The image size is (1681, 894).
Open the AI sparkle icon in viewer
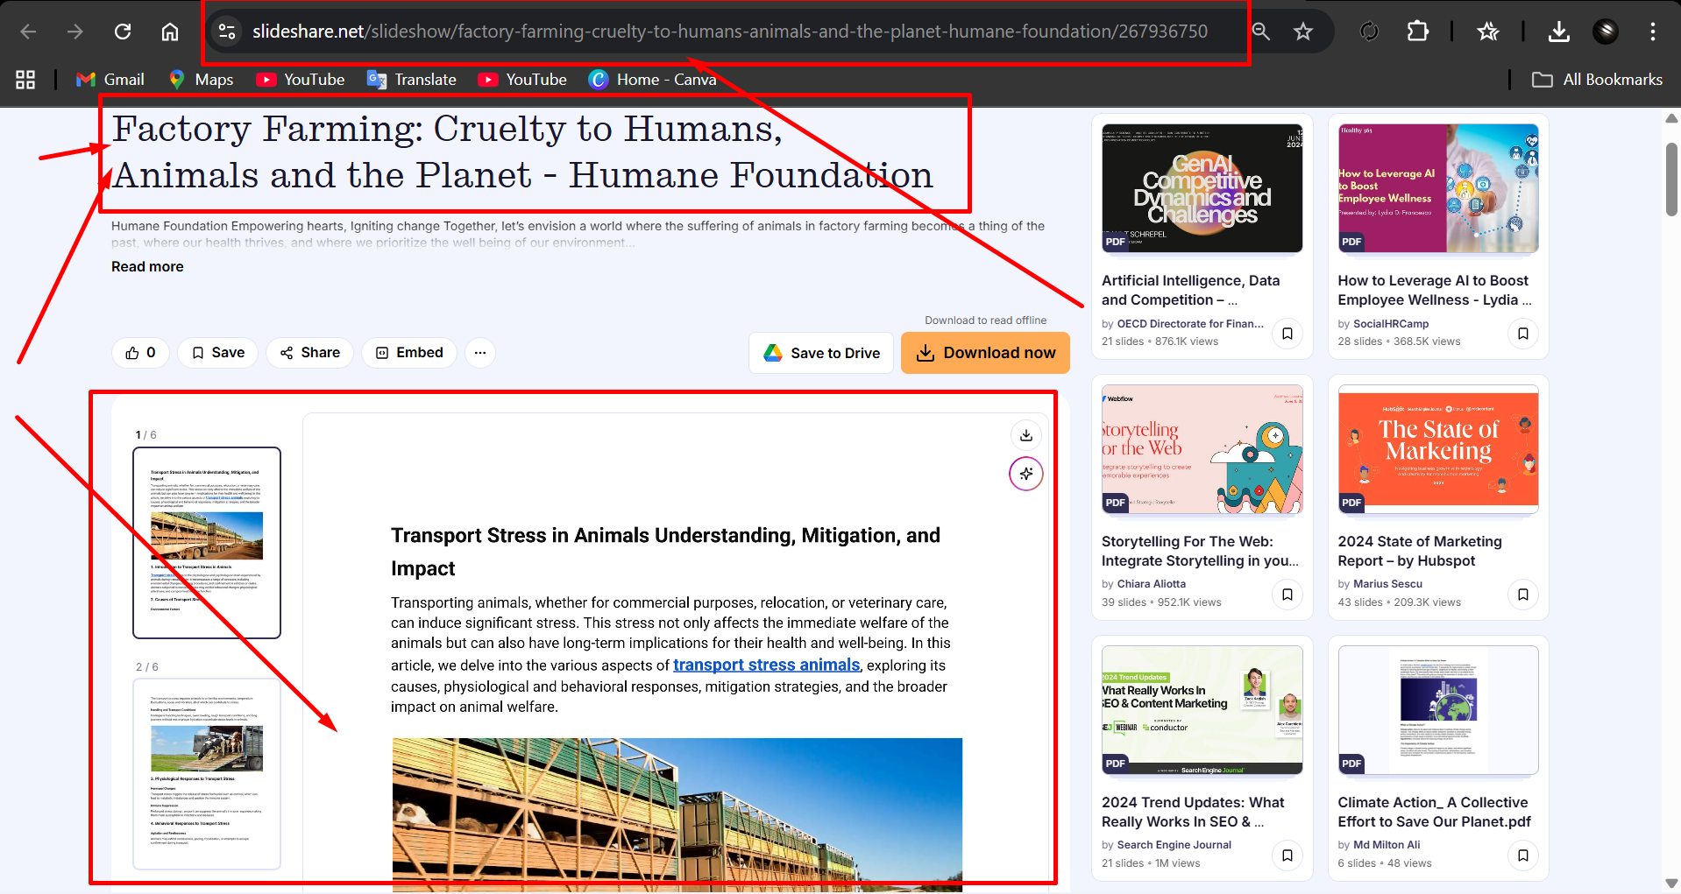click(x=1026, y=475)
